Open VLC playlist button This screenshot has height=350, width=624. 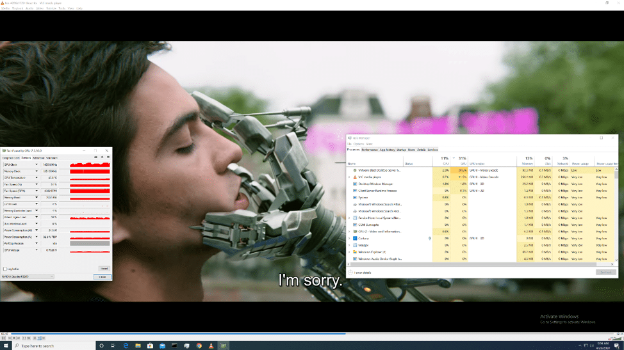coord(35,338)
